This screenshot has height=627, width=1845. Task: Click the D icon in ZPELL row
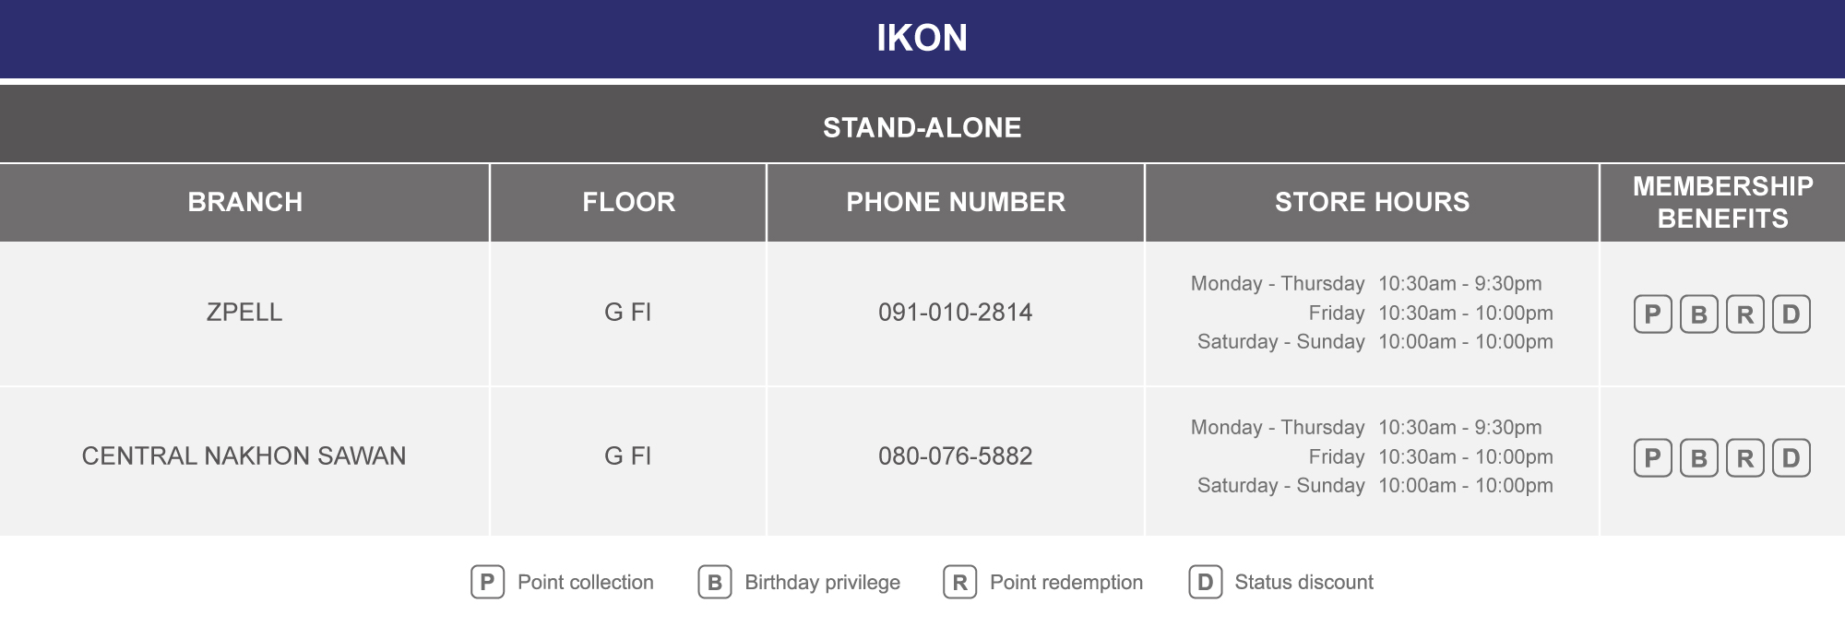1791,314
